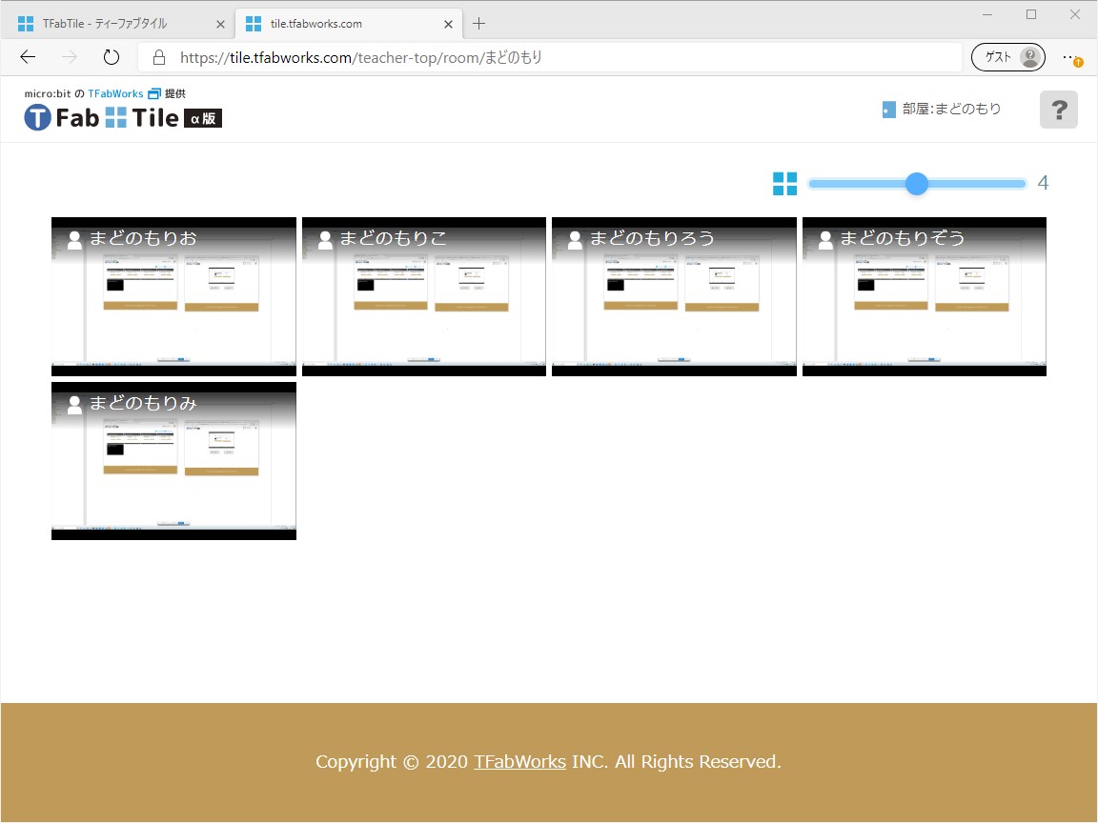This screenshot has width=1098, height=823.
Task: Click the user icon beside まどのもりお
Action: [x=74, y=240]
